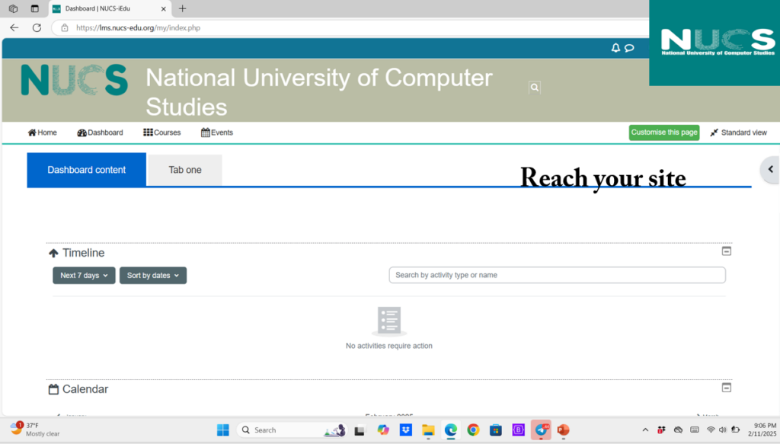Close the Dashboard | NUCS-iEdu tab
780x444 pixels.
163,9
